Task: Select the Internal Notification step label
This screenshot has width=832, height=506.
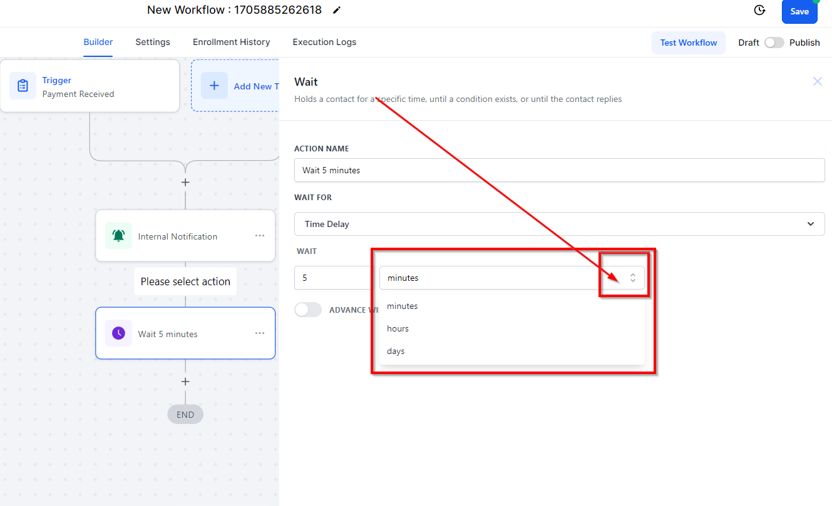Action: 178,236
